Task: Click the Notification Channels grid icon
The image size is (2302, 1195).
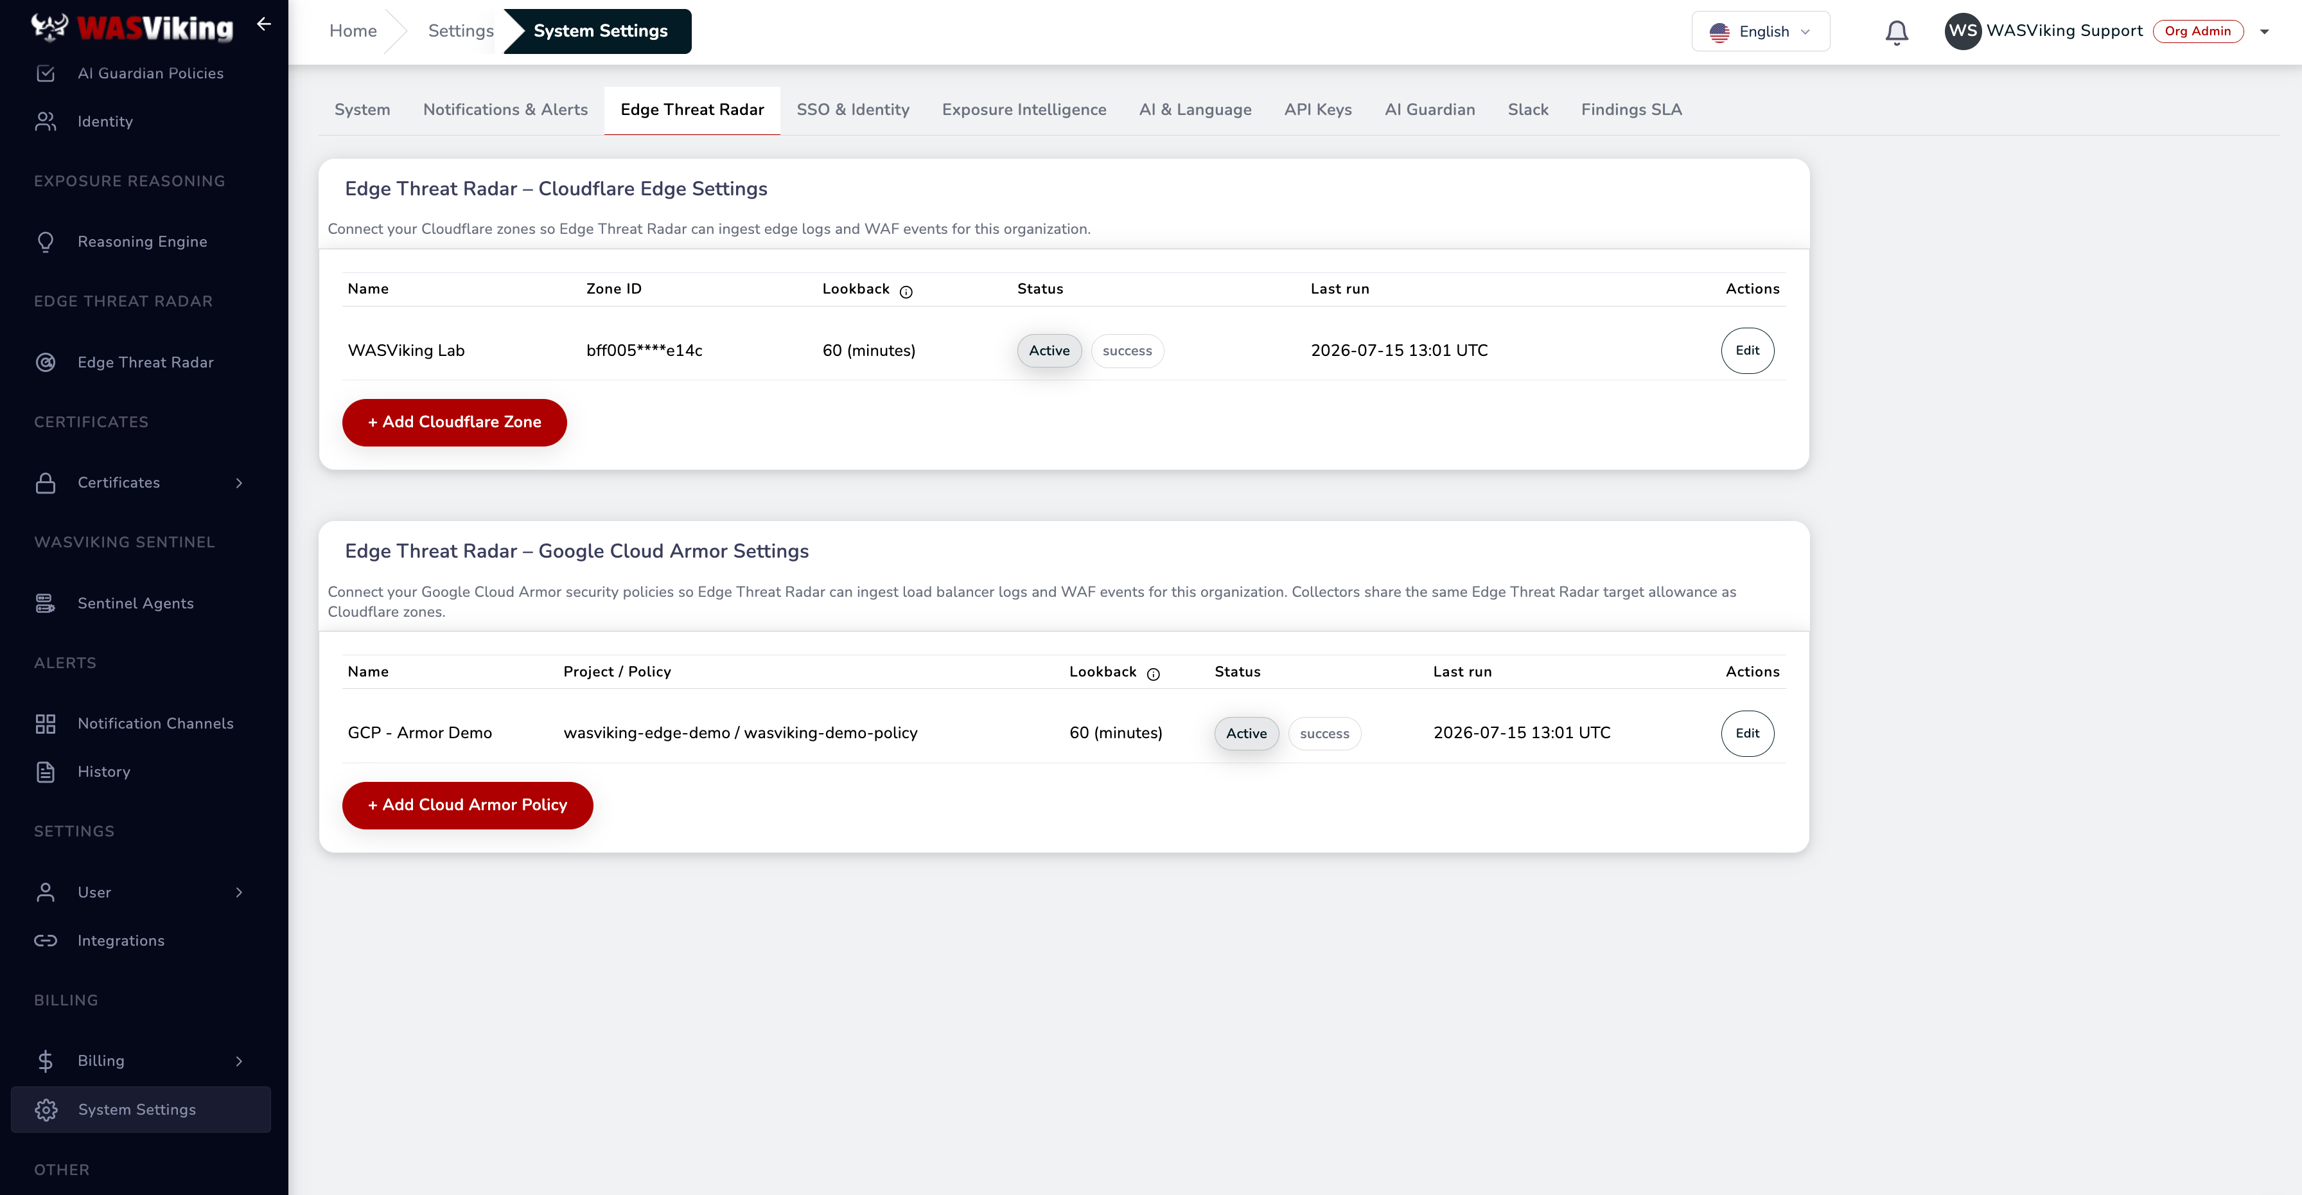Action: (46, 723)
